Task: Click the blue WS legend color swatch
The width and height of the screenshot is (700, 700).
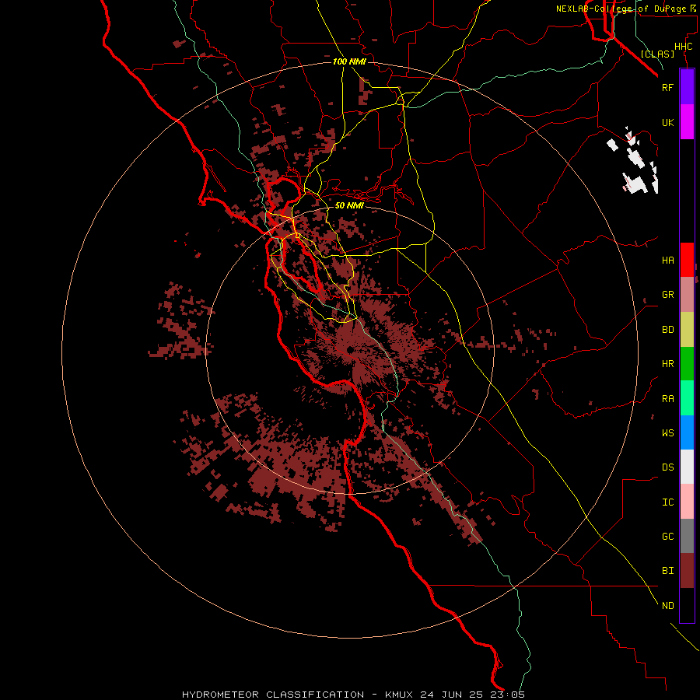Action: (x=687, y=432)
